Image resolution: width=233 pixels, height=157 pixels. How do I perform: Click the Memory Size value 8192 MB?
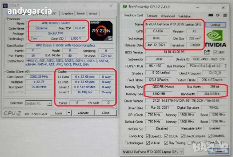(x=159, y=94)
